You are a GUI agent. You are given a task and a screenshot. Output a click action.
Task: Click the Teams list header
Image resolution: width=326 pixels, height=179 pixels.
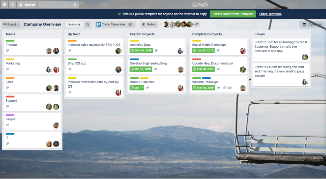(x=11, y=34)
